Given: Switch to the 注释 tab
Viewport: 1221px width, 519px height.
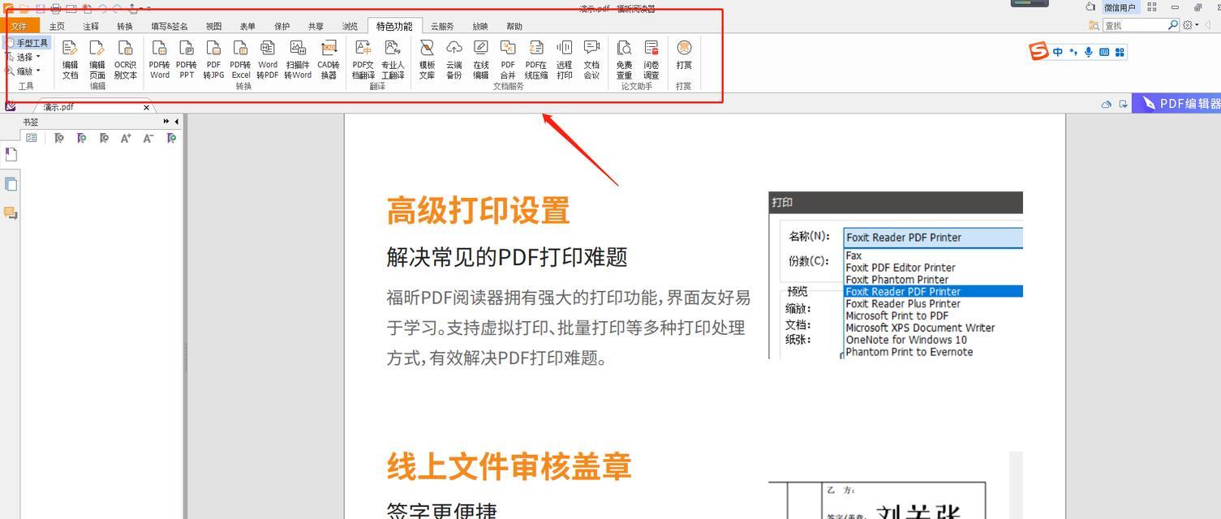Looking at the screenshot, I should (x=91, y=26).
